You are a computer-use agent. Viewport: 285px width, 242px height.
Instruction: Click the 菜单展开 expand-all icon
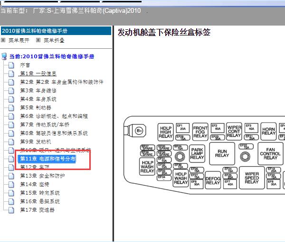pos(3,40)
